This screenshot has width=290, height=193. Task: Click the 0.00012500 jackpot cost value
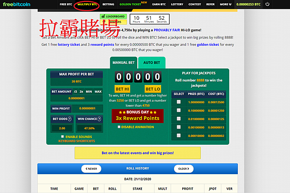click(x=216, y=102)
